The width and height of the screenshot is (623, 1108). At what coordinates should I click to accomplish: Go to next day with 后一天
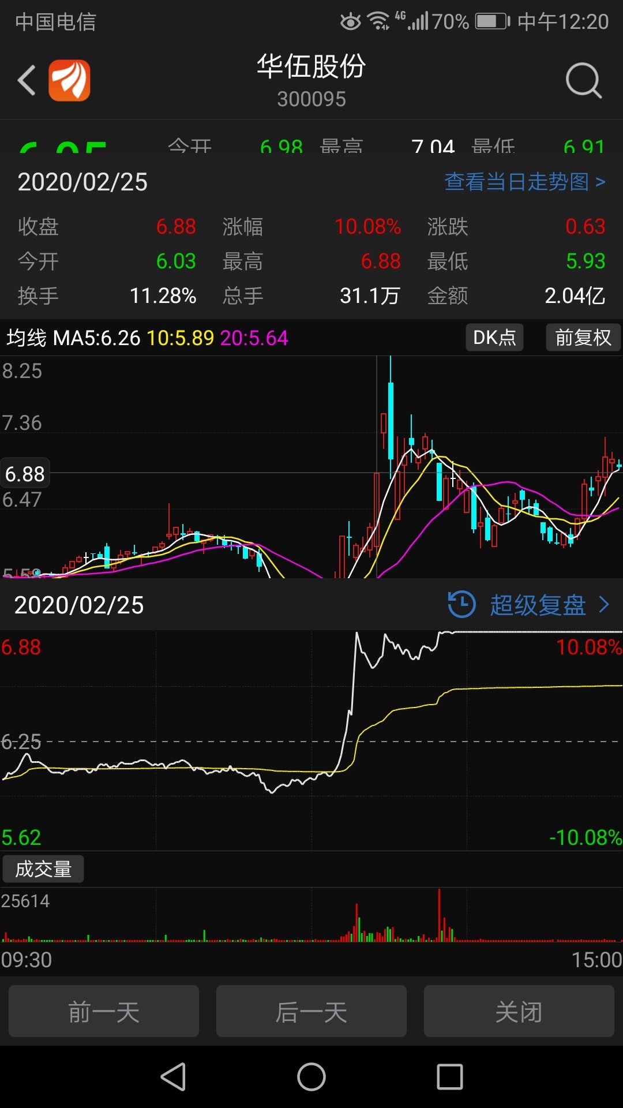(311, 1012)
